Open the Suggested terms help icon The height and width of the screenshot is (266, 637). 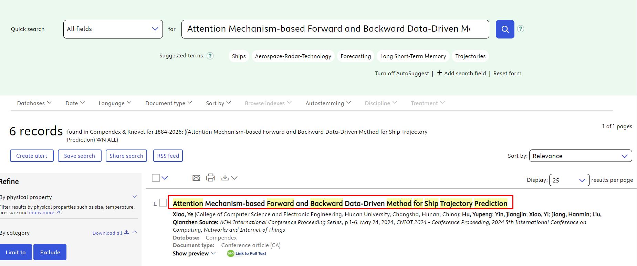coord(210,56)
